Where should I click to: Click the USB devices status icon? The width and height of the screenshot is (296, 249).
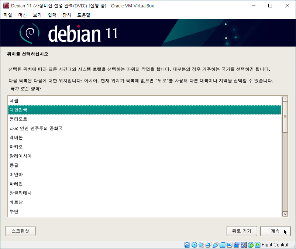click(x=216, y=245)
